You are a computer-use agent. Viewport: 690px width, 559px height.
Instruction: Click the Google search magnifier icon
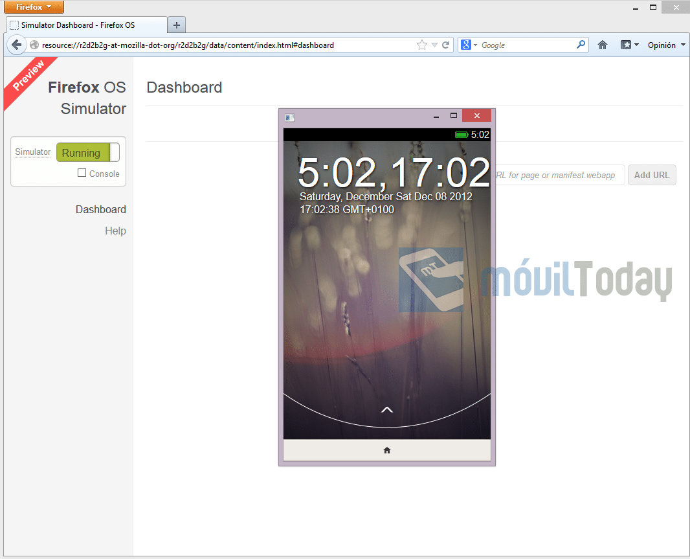coord(581,45)
